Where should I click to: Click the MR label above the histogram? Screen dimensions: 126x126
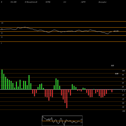click(x=112, y=66)
